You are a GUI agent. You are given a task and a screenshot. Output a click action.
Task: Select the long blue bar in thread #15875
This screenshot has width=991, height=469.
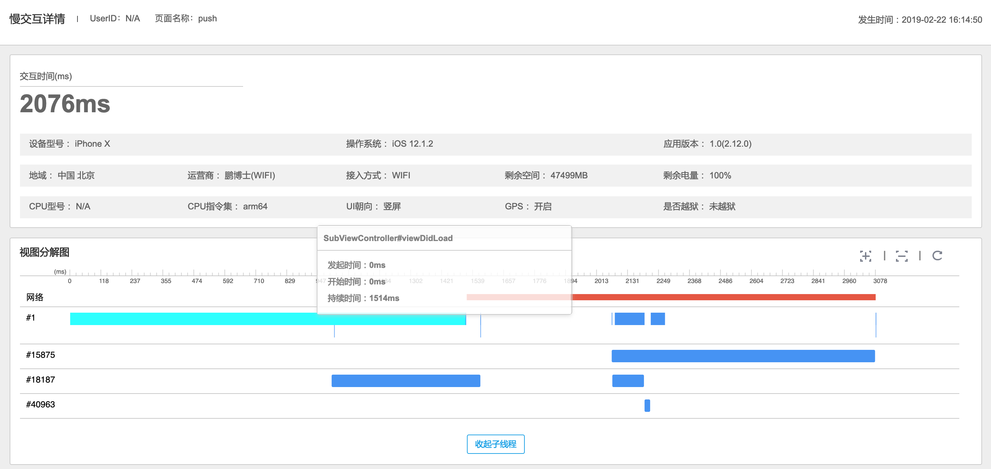(x=743, y=356)
